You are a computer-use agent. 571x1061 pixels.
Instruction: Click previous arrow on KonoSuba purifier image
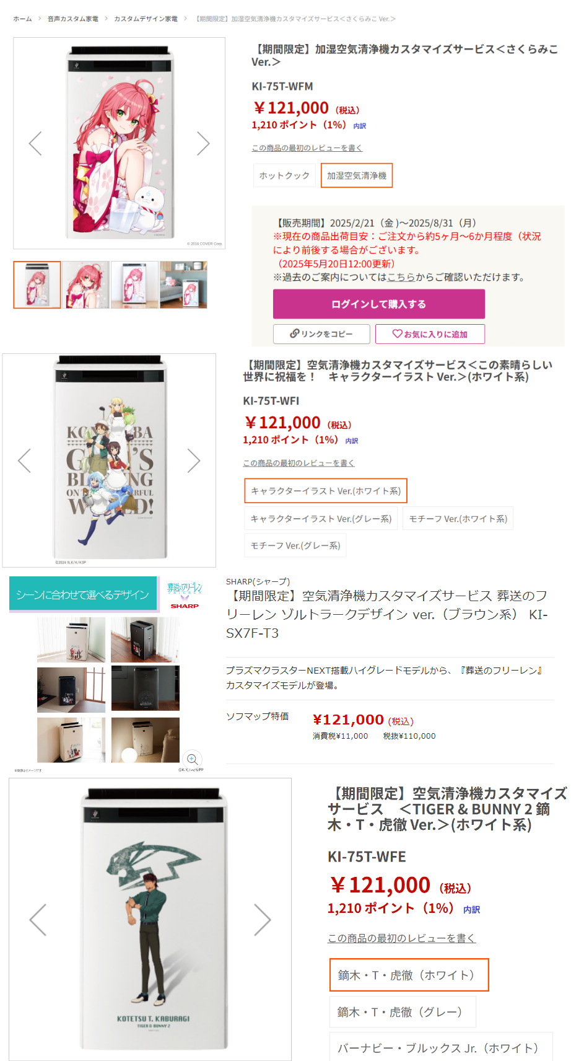[25, 460]
